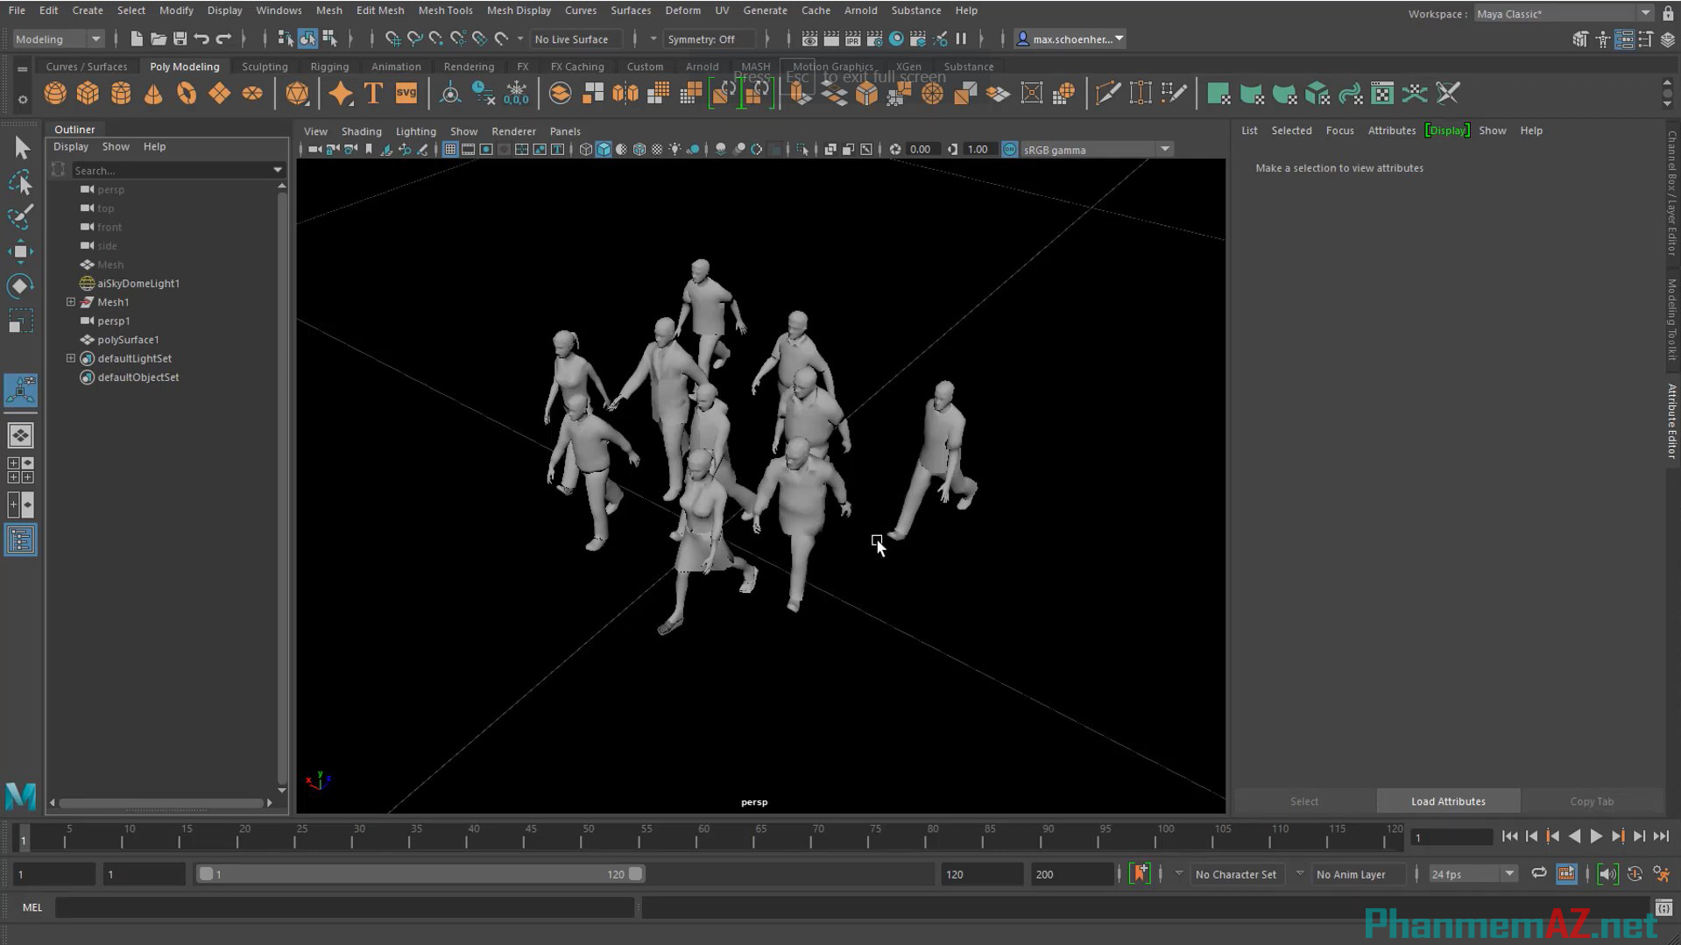
Task: Enable smooth shaded display in the viewport
Action: click(x=604, y=149)
